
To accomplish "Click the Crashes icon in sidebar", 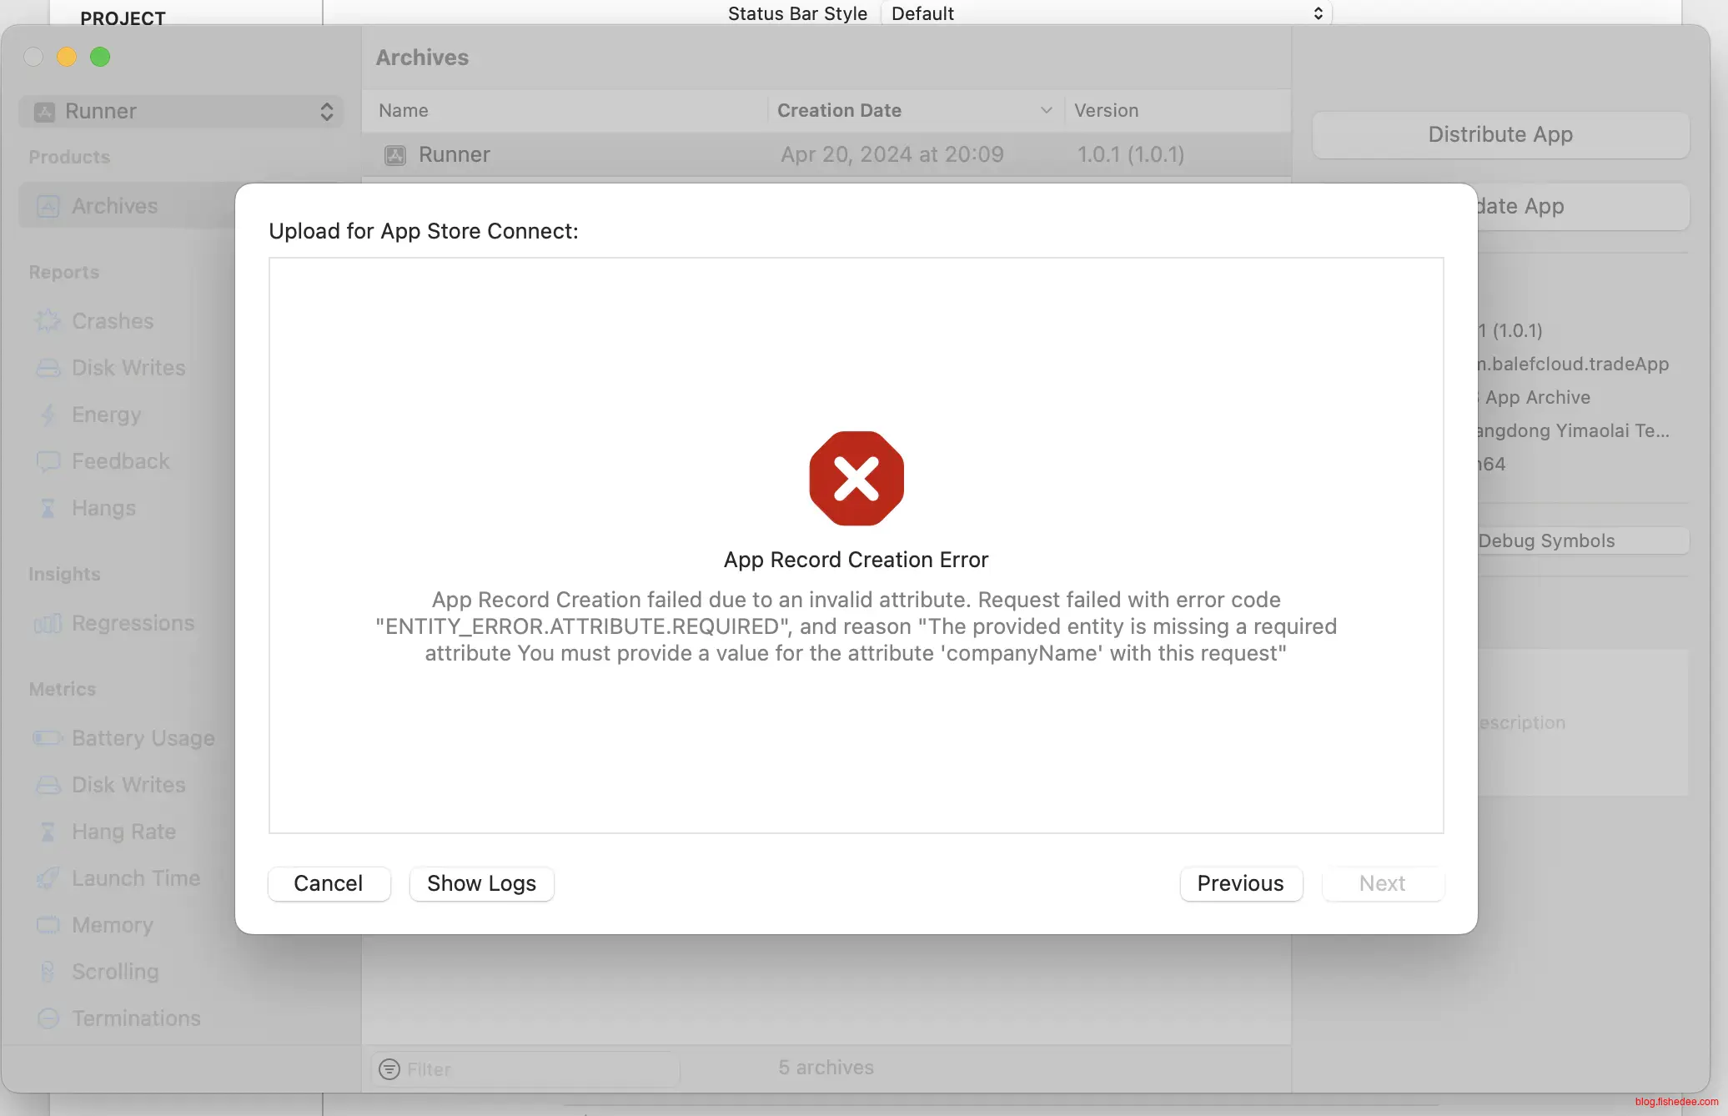I will pyautogui.click(x=48, y=321).
